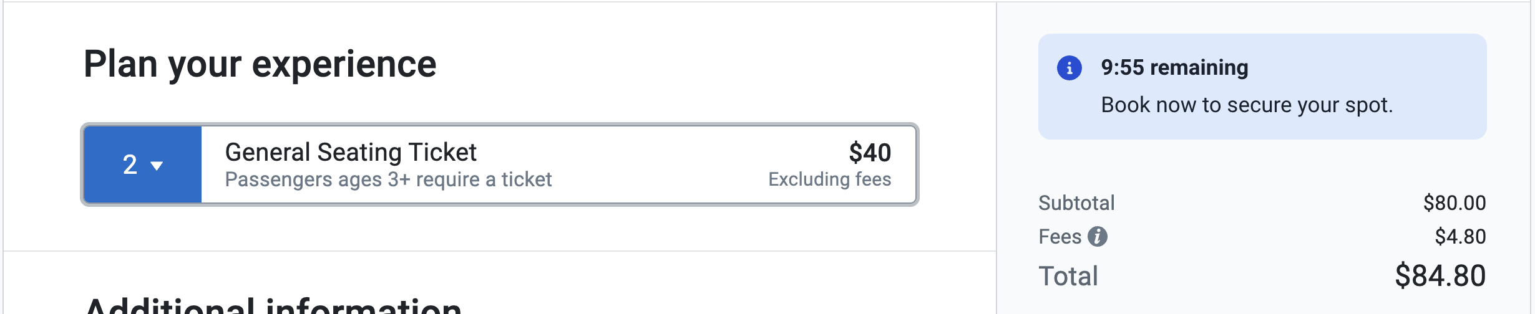Open the ticket quantity dropdown showing 2
This screenshot has width=1535, height=314.
[143, 165]
